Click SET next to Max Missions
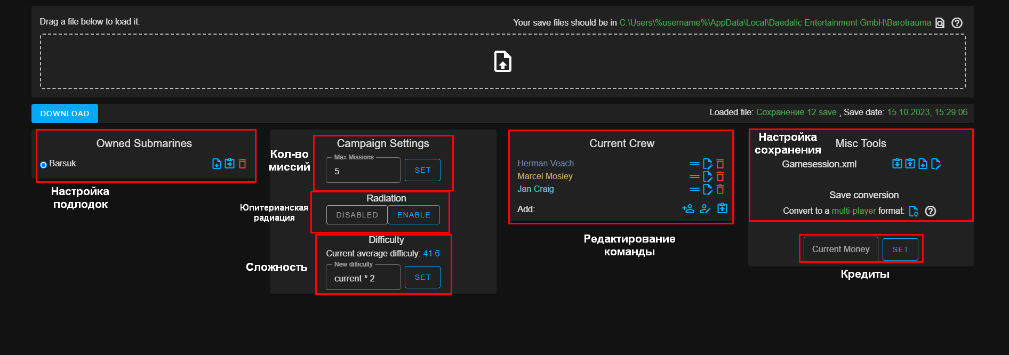 pyautogui.click(x=422, y=170)
